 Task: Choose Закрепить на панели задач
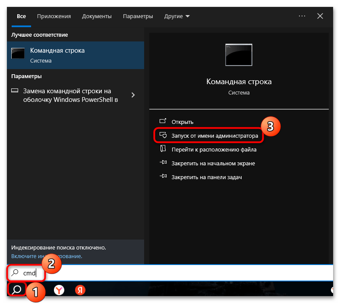(x=206, y=177)
